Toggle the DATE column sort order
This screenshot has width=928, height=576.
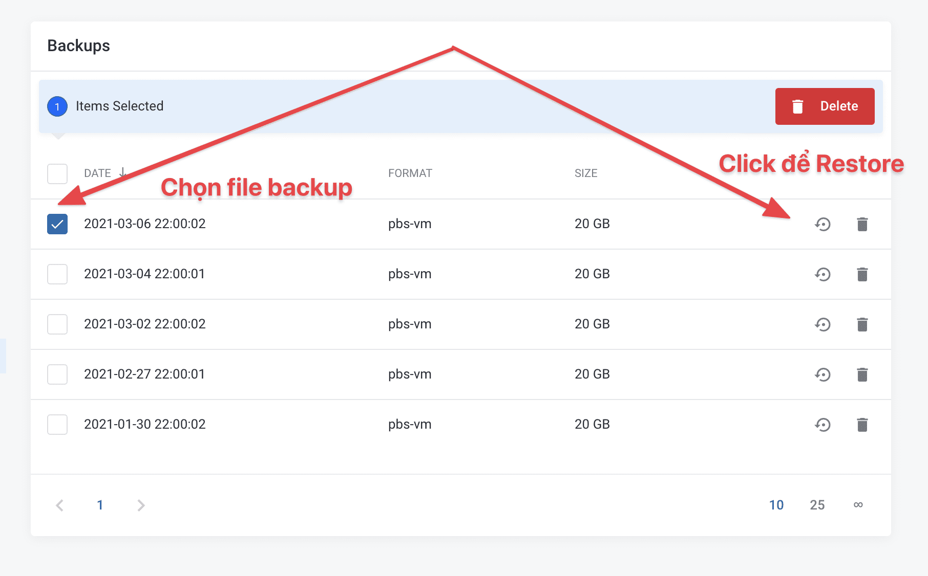103,173
